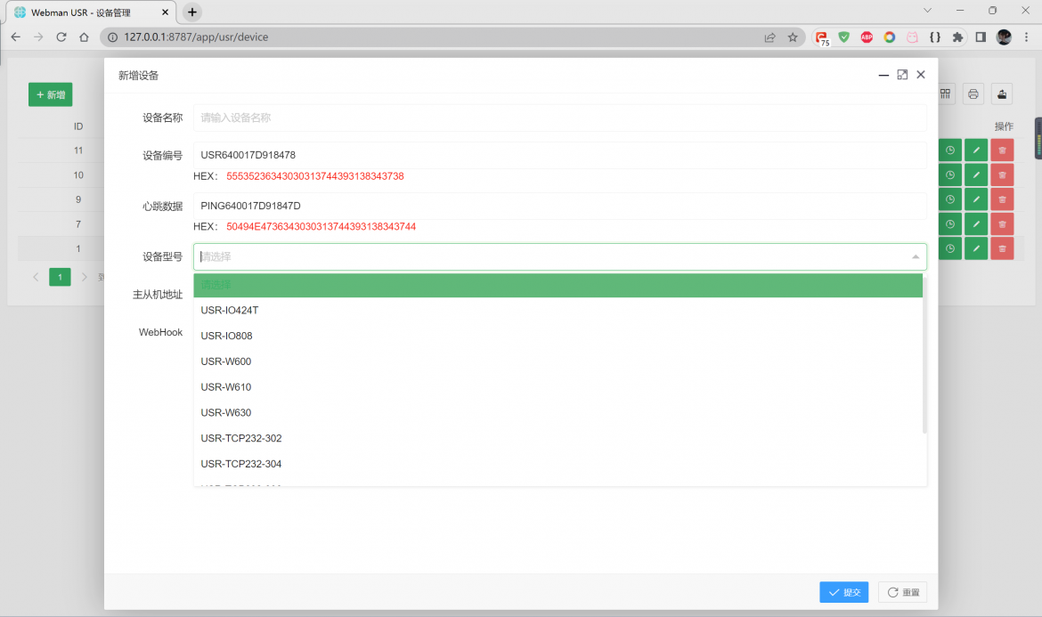Open history clock icon for row 11
The width and height of the screenshot is (1042, 617).
coord(950,150)
